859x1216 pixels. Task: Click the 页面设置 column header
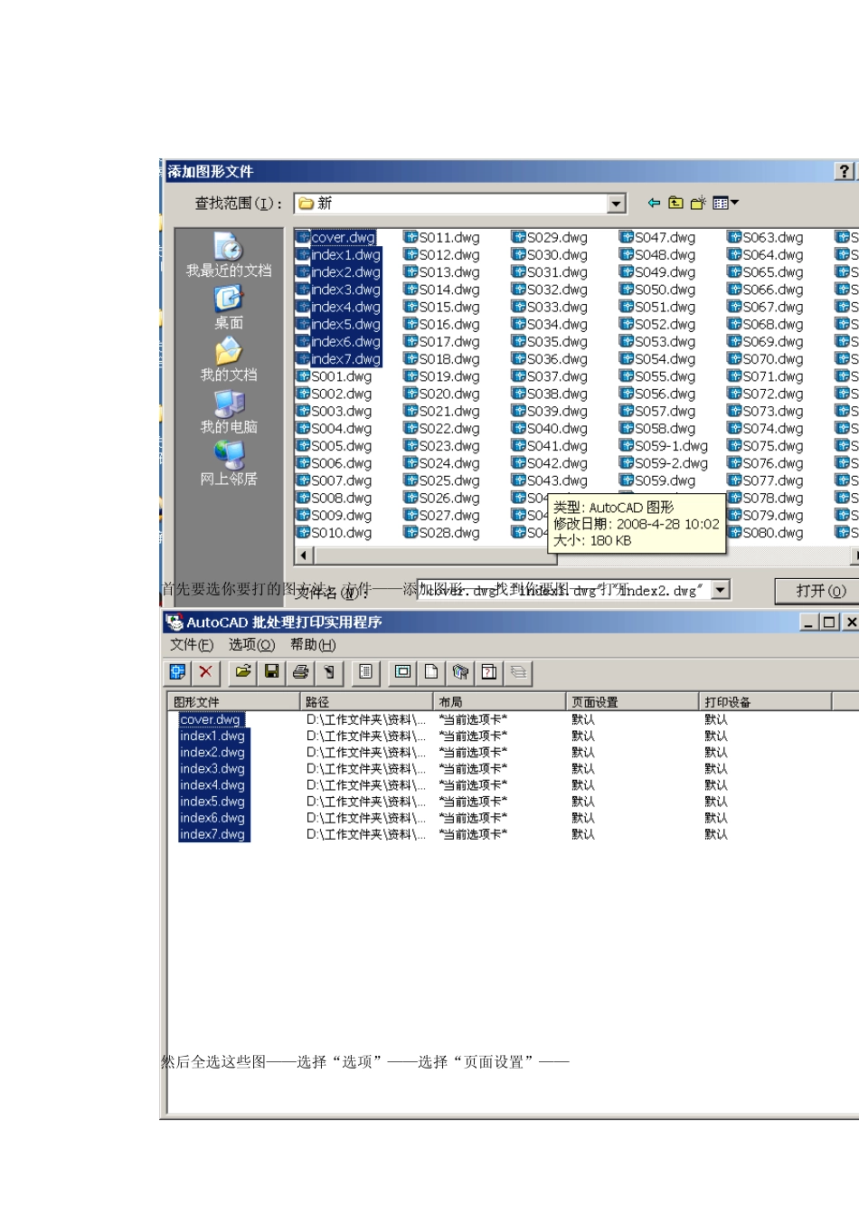[x=631, y=701]
